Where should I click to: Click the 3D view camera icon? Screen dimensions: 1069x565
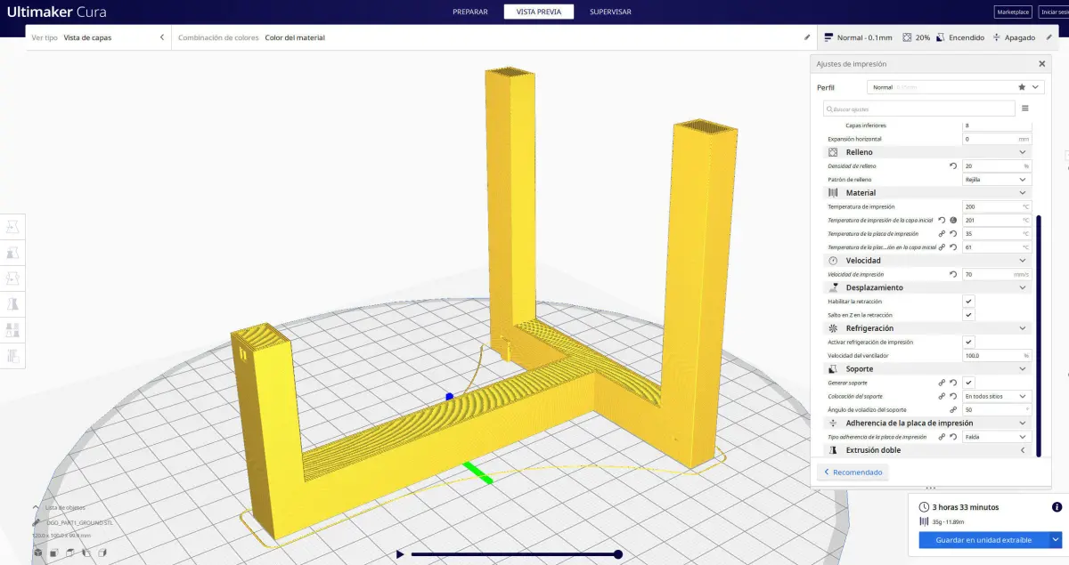coord(38,553)
